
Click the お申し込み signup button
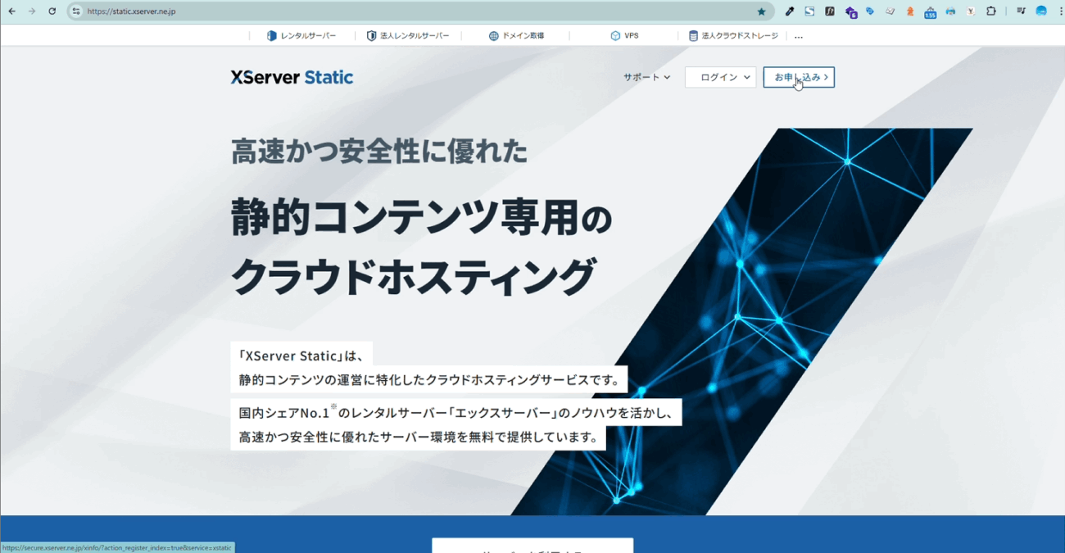(x=799, y=77)
